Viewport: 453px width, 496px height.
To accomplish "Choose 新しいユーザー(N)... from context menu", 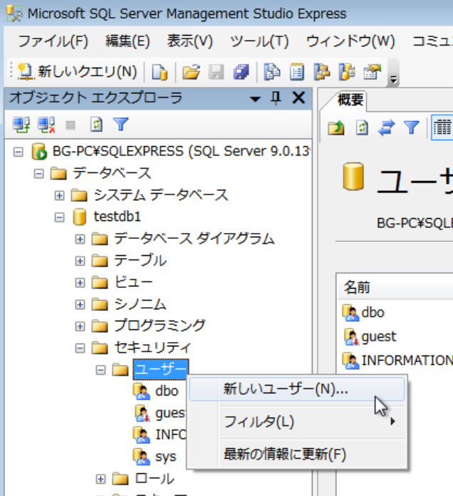I will [297, 389].
